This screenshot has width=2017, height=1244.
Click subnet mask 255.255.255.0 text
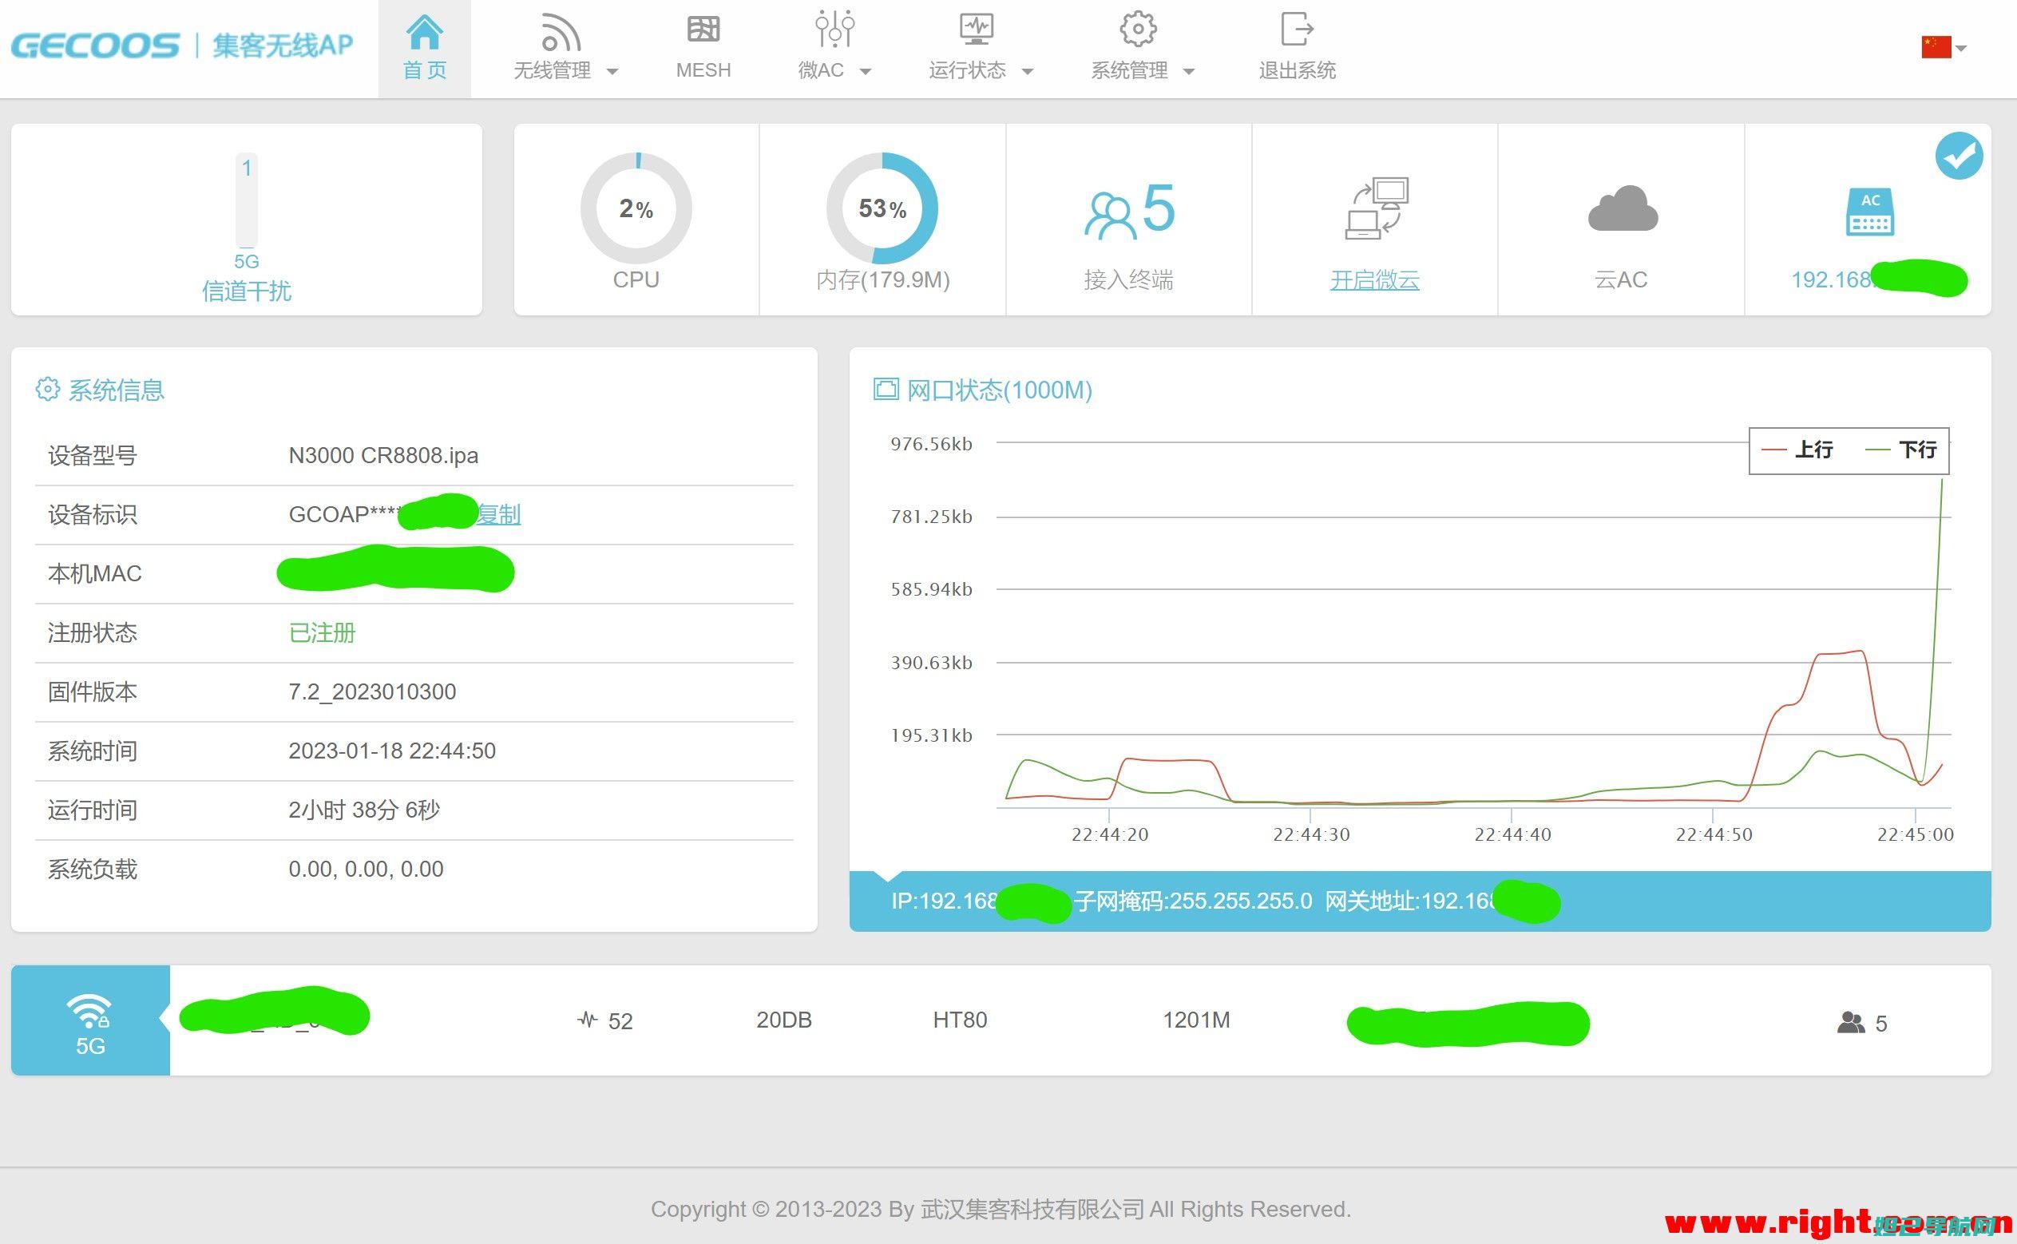pos(1193,901)
